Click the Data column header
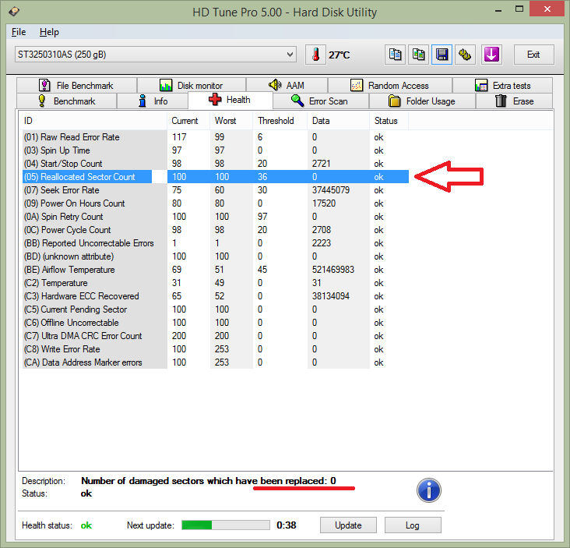The height and width of the screenshot is (548, 570). [339, 121]
